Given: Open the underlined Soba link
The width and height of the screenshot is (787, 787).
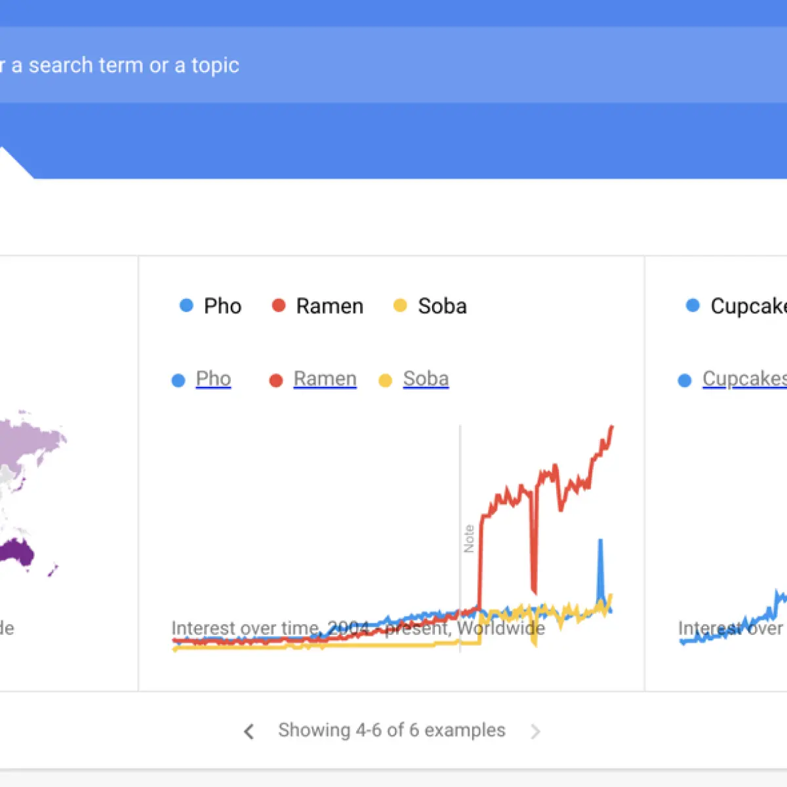Looking at the screenshot, I should [426, 378].
